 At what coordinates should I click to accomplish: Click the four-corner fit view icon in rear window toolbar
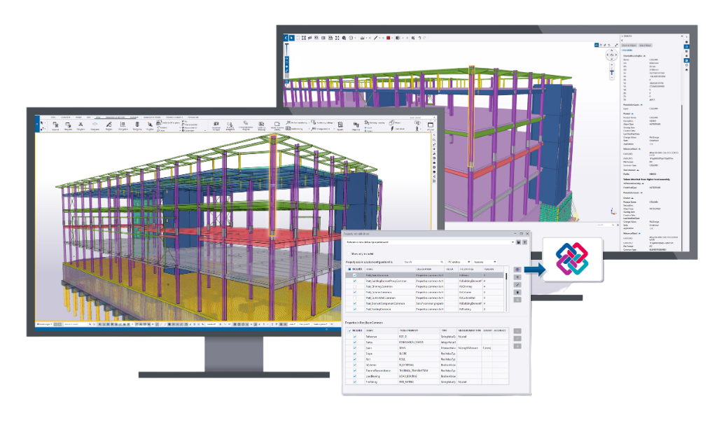coord(337,38)
